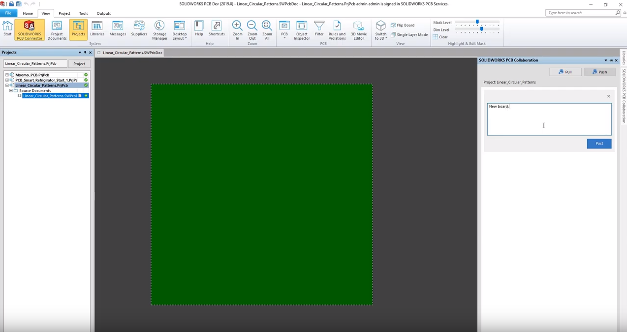Select the PCB_Smart_Refrigirator_Start_1.PrjPcb project
Viewport: 627px width, 332px height.
tap(46, 80)
